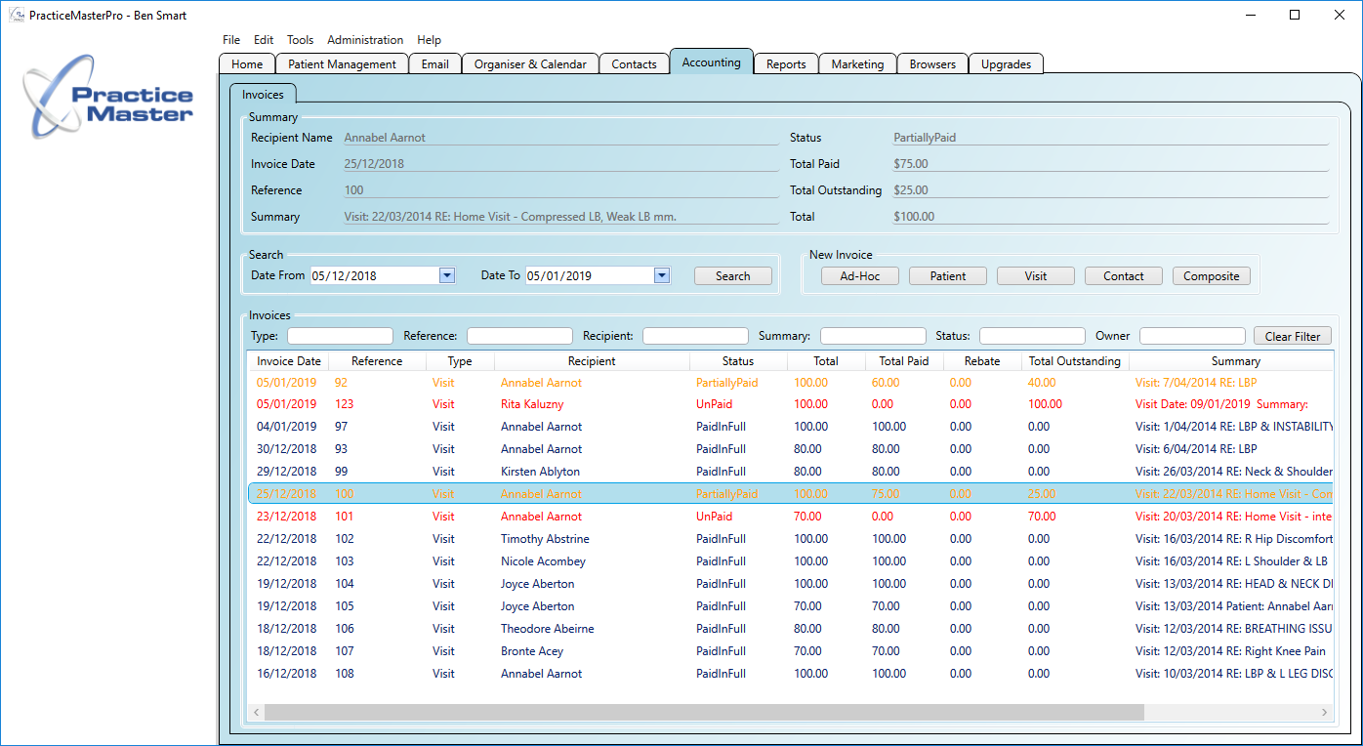Open the Contacts tab
Image resolution: width=1363 pixels, height=746 pixels.
click(634, 62)
